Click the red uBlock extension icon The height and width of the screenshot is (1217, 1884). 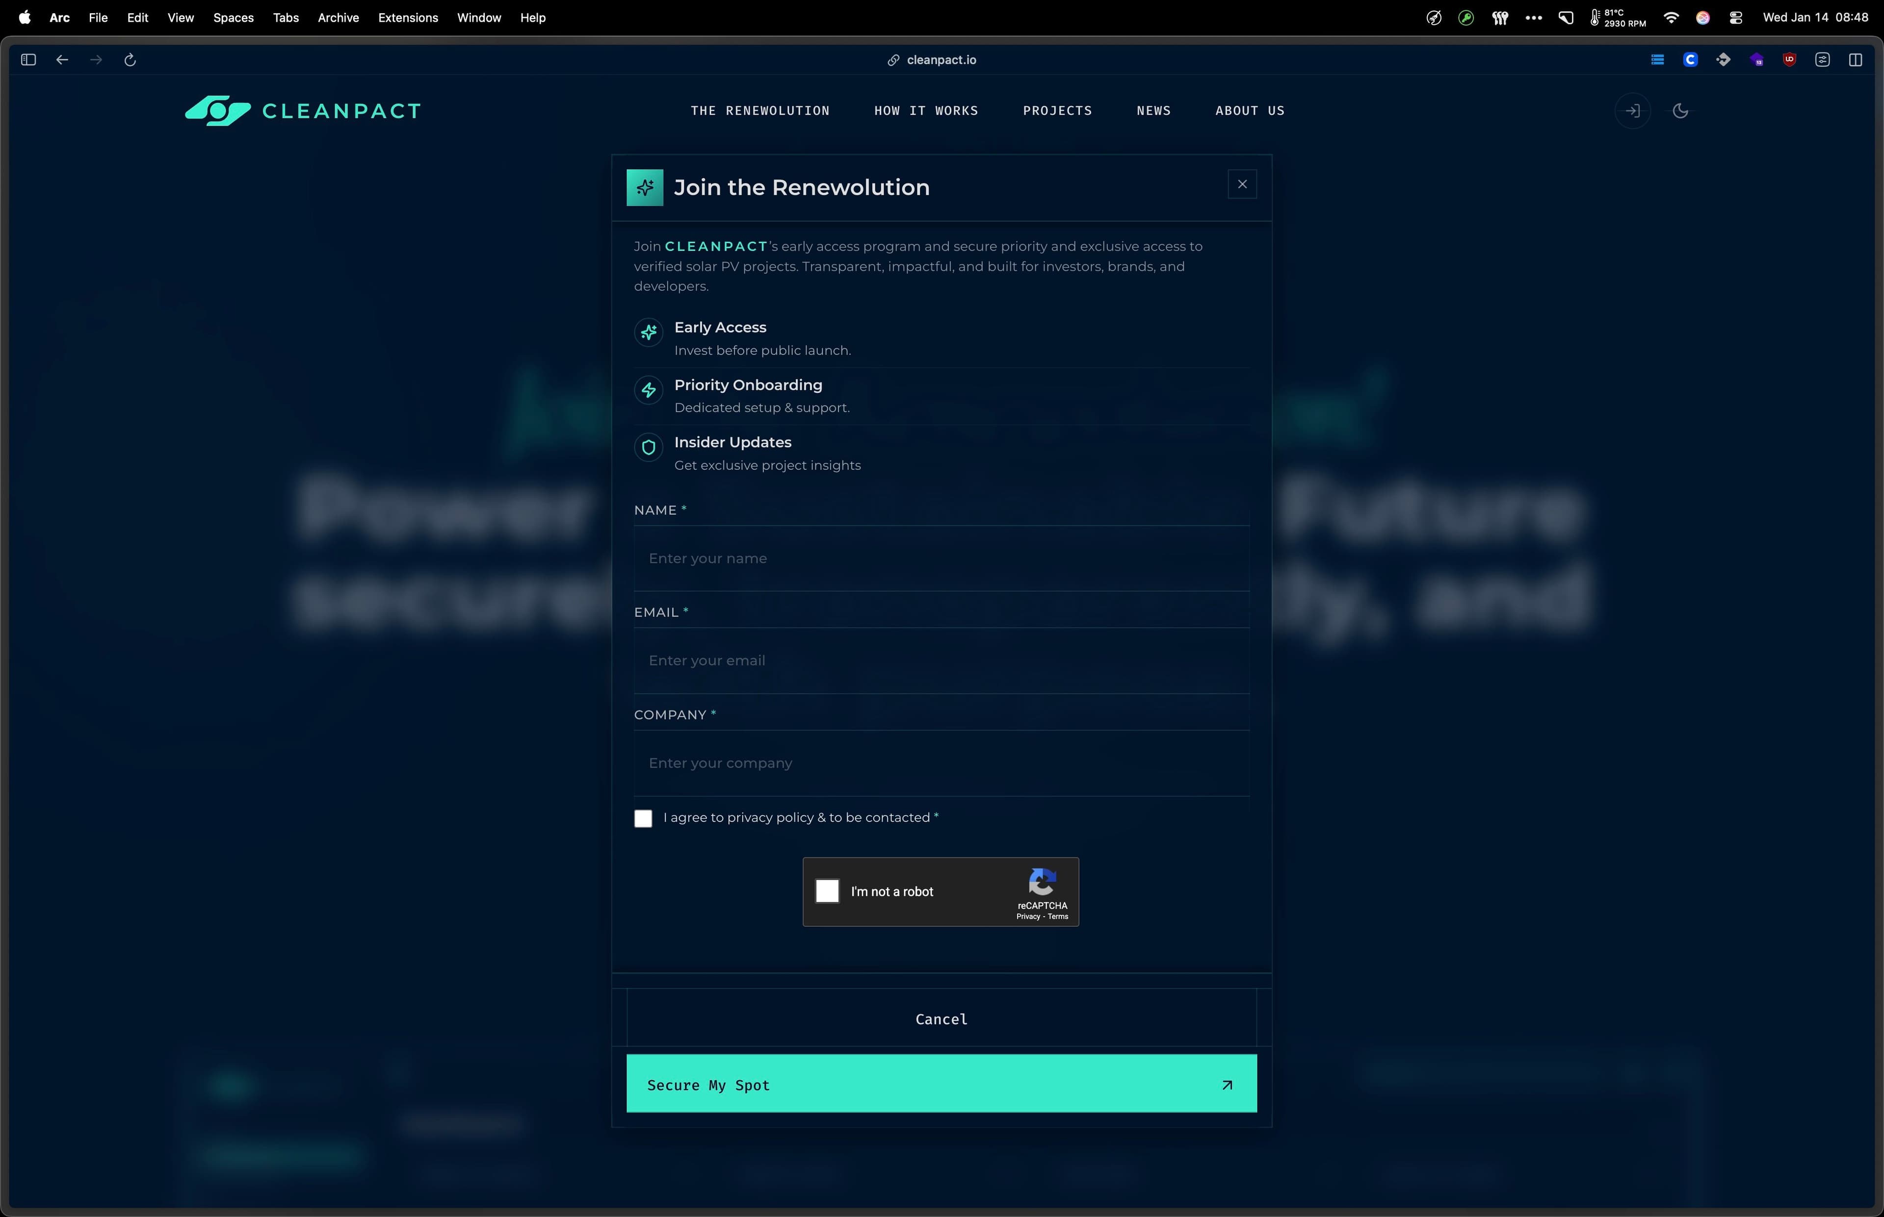tap(1789, 60)
